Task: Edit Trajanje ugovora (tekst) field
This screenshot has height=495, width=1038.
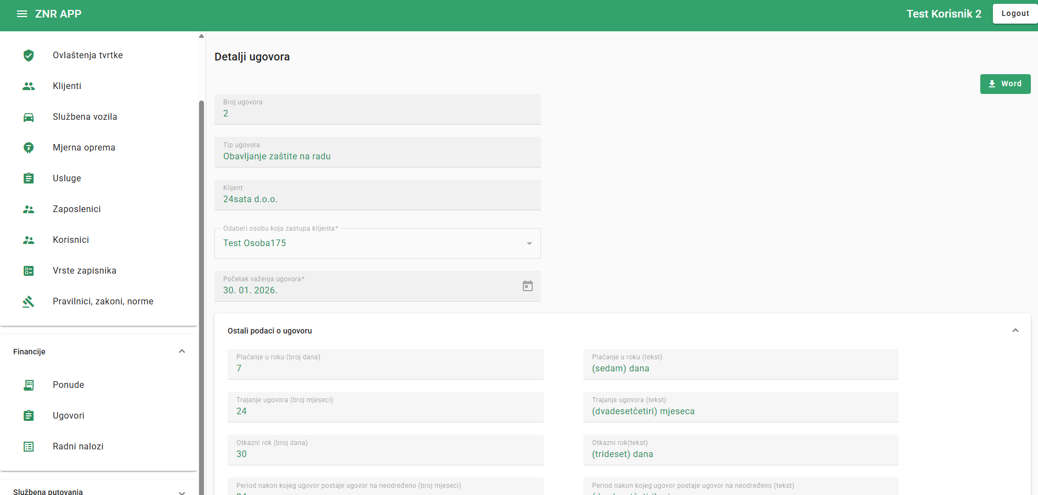Action: [x=741, y=407]
